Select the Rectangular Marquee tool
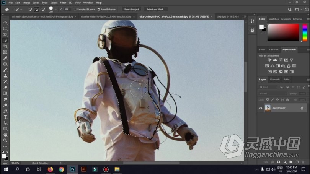The image size is (310, 174). point(5,29)
